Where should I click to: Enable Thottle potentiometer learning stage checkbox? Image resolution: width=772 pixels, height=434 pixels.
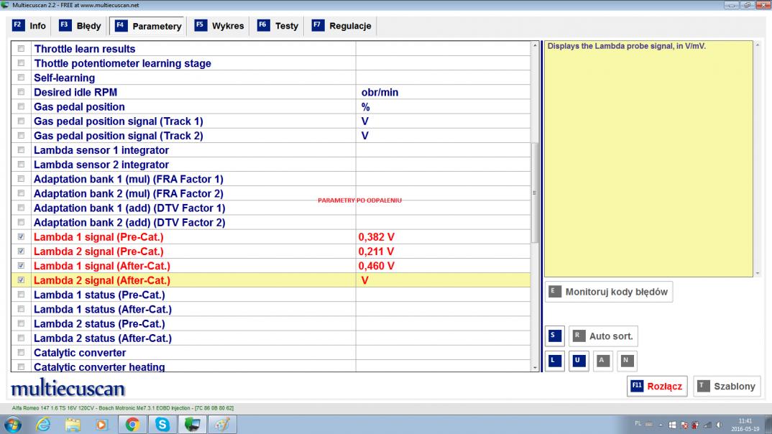pos(21,63)
